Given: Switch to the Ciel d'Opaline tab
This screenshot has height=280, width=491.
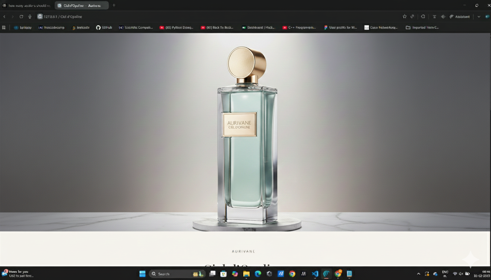Looking at the screenshot, I should (80, 5).
